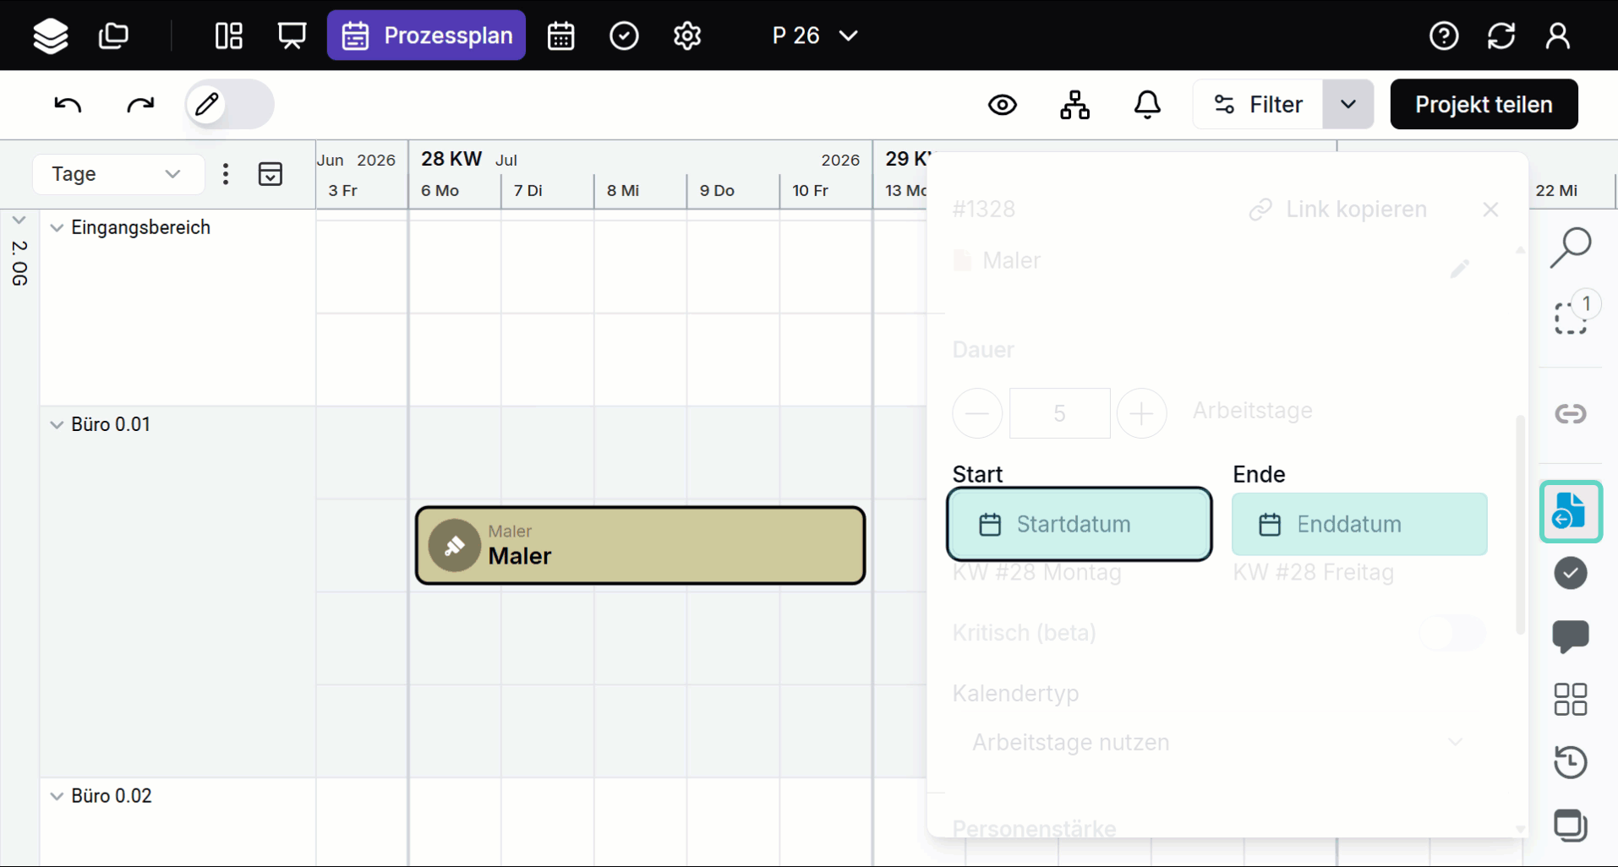The width and height of the screenshot is (1618, 867).
Task: Open the P 26 project dropdown
Action: [814, 35]
